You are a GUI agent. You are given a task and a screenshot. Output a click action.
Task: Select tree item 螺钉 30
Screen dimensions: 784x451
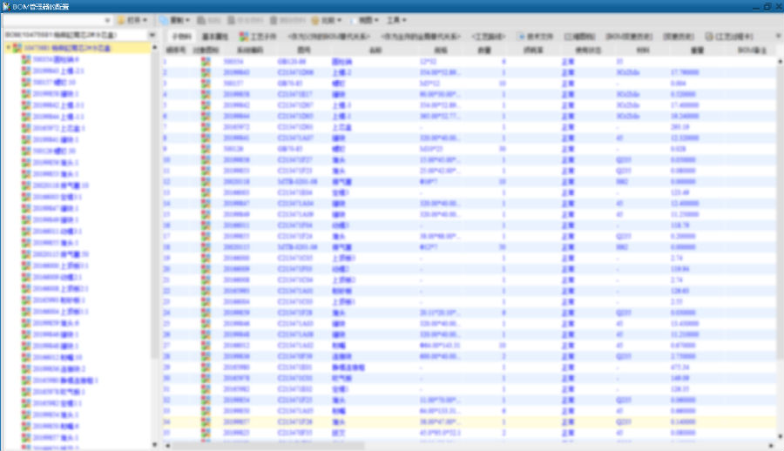[54, 151]
